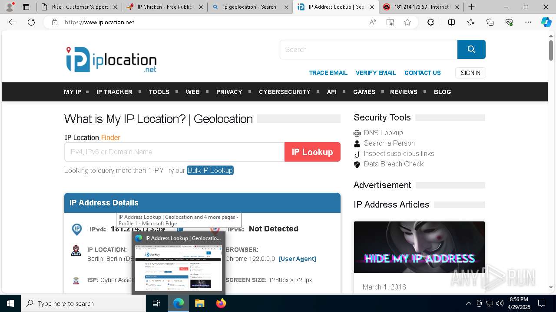The height and width of the screenshot is (312, 556).
Task: Open REVIEWS menu item
Action: point(404,92)
